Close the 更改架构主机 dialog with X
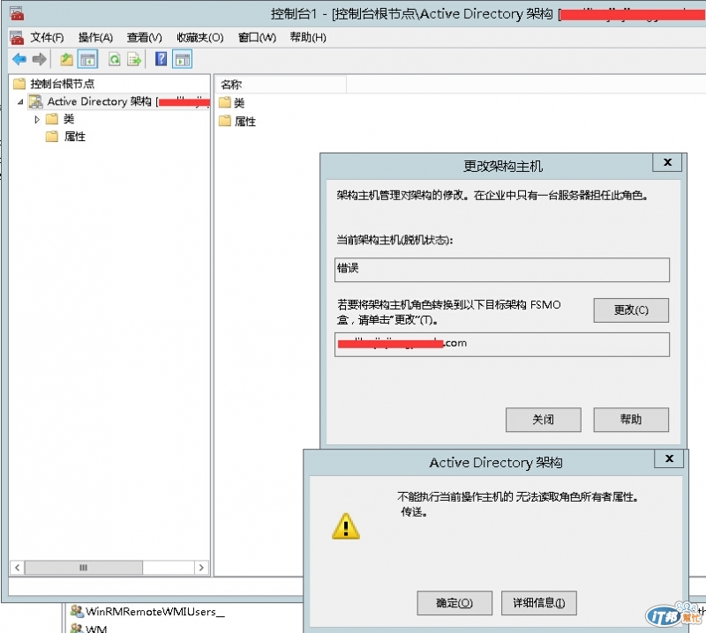The image size is (706, 633). click(667, 162)
